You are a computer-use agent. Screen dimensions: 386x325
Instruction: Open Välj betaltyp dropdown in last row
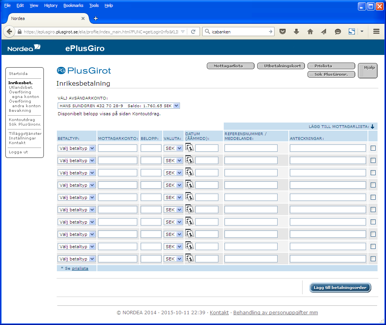pyautogui.click(x=77, y=259)
